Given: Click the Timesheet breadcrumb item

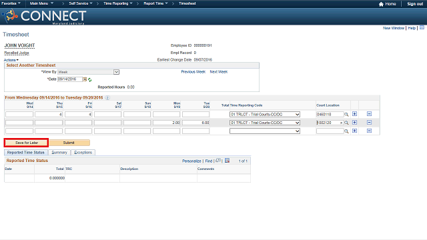Looking at the screenshot, I should coord(187,3).
